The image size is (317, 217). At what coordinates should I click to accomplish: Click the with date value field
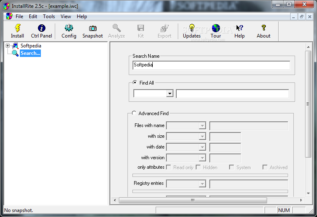pos(225,147)
